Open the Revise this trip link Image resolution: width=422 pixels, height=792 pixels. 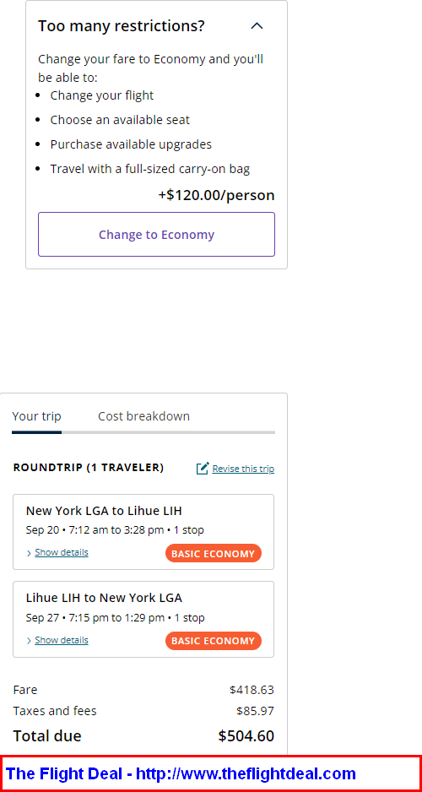(x=243, y=469)
